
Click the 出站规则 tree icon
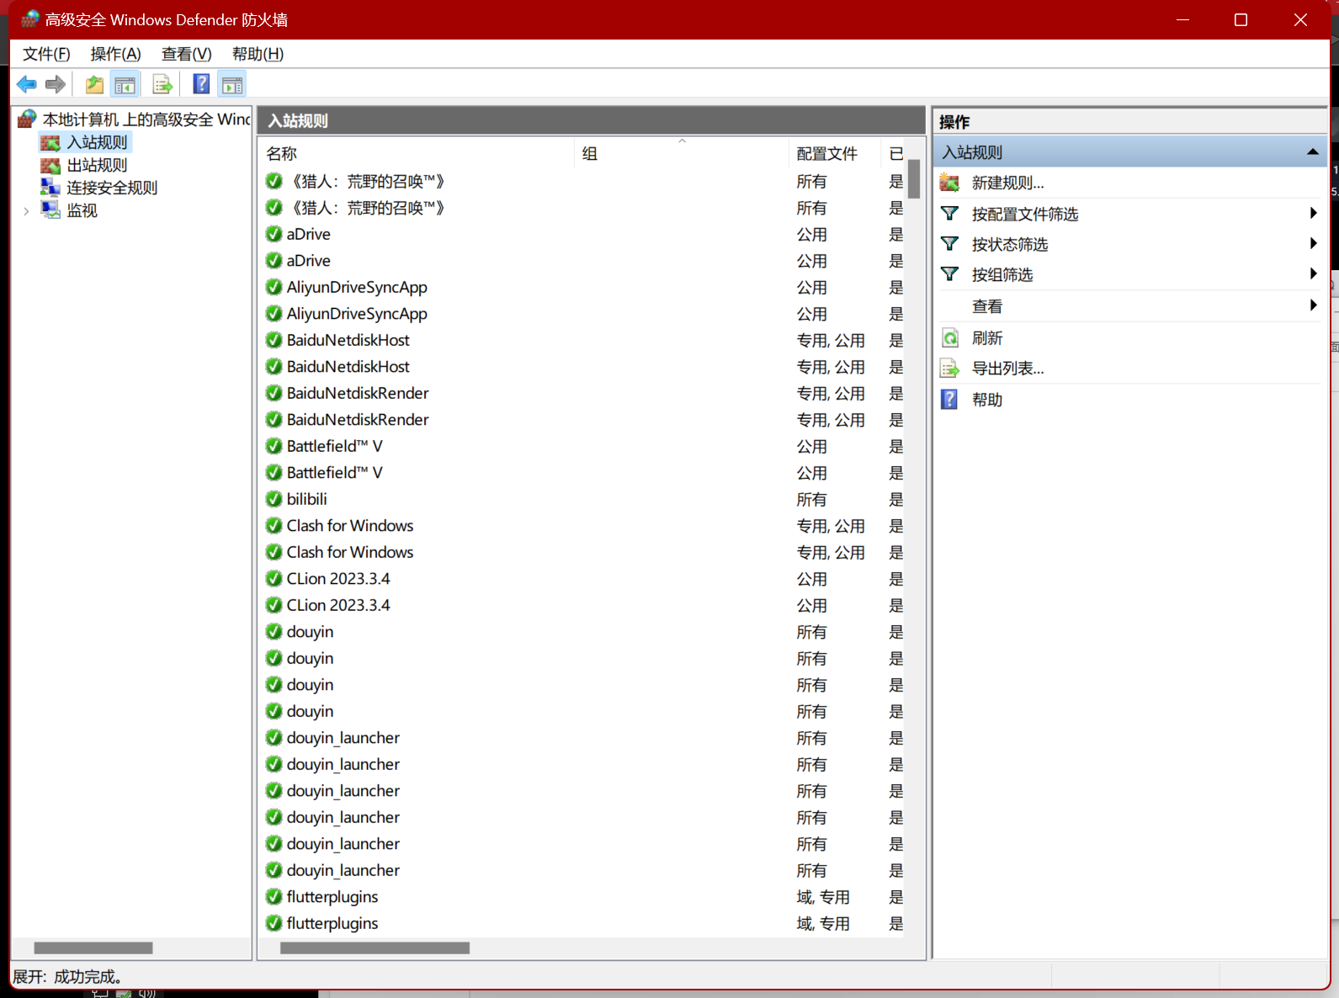tap(50, 165)
